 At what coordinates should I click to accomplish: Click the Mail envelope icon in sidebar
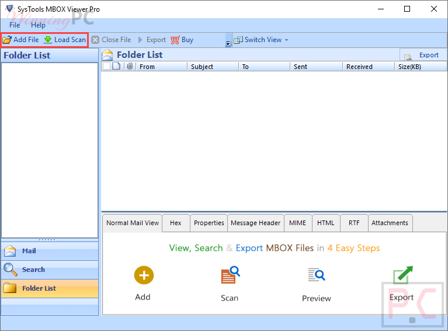pyautogui.click(x=11, y=251)
